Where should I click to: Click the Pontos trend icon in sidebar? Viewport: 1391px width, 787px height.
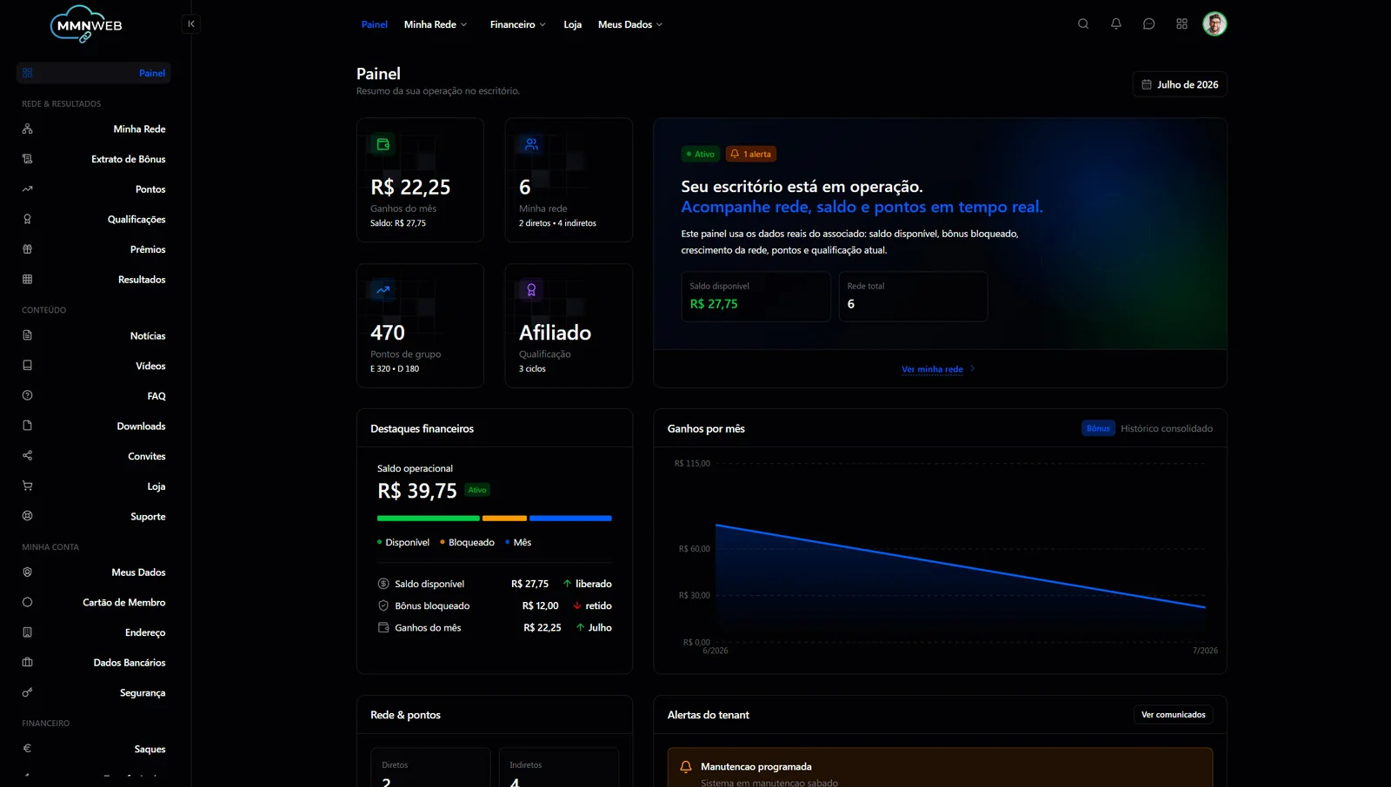(x=28, y=188)
